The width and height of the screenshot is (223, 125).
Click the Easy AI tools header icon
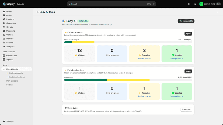(37, 12)
